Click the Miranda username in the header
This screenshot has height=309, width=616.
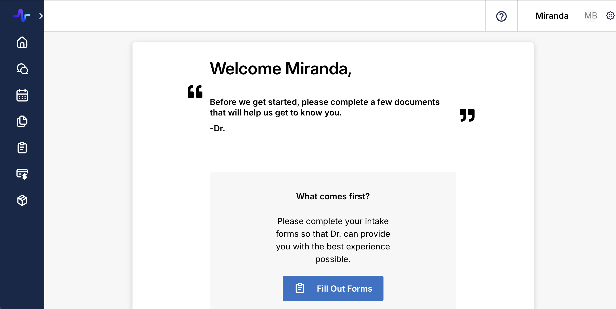[x=552, y=16]
